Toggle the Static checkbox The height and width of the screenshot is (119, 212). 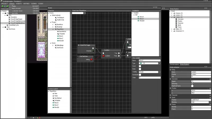click(140, 69)
